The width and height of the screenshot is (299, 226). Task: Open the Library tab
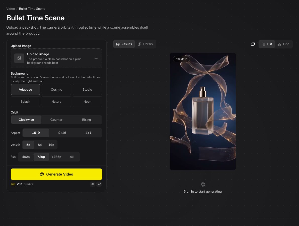[145, 44]
